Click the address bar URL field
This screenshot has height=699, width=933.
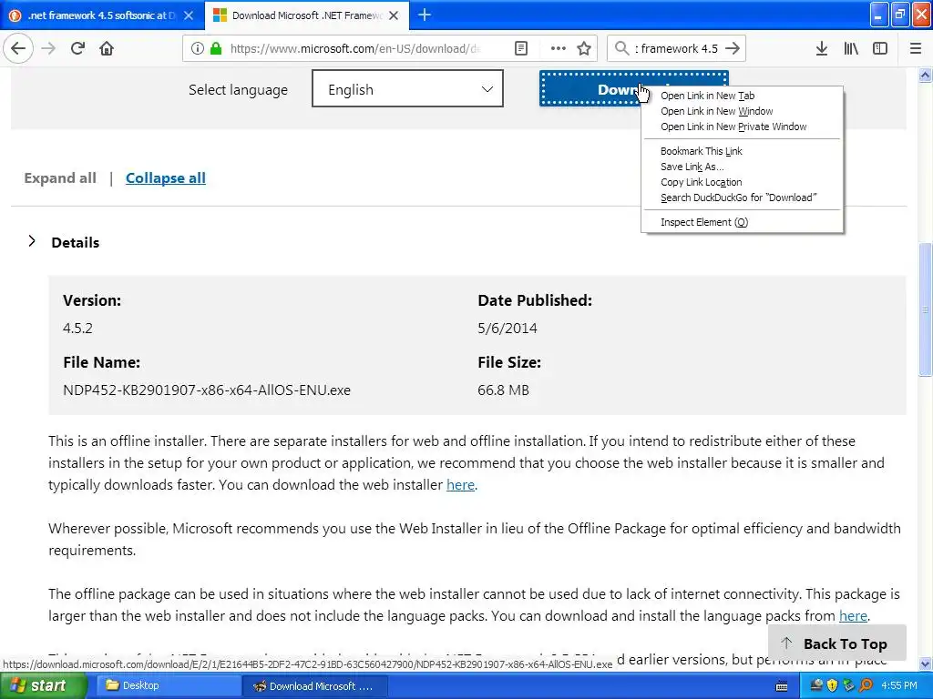tap(355, 48)
